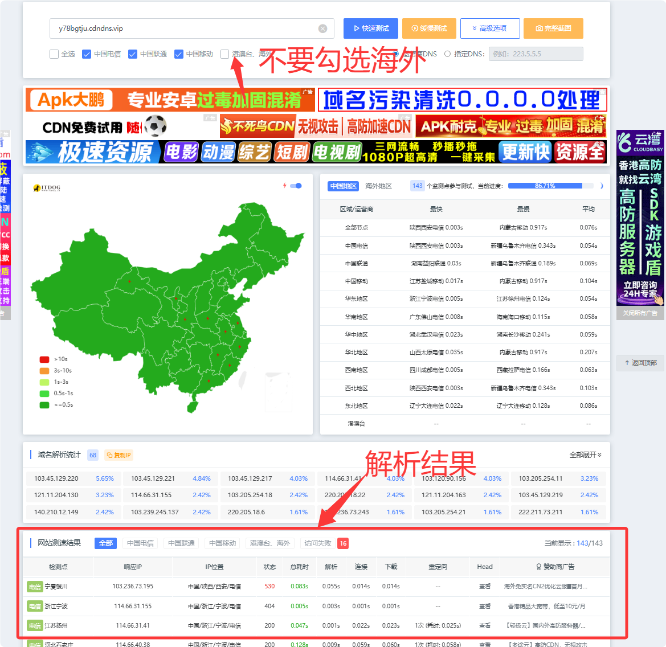Click the 电信 badge for 江苏扬州

(35, 626)
